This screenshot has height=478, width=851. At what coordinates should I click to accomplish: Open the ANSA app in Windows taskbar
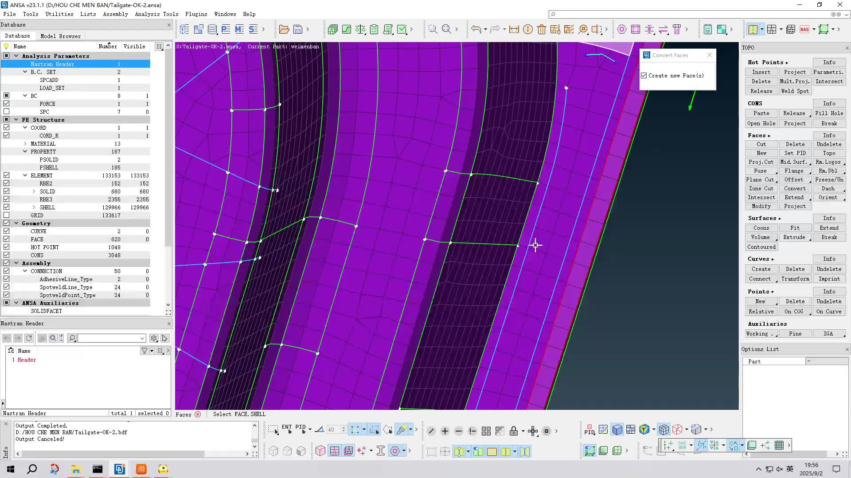click(119, 469)
